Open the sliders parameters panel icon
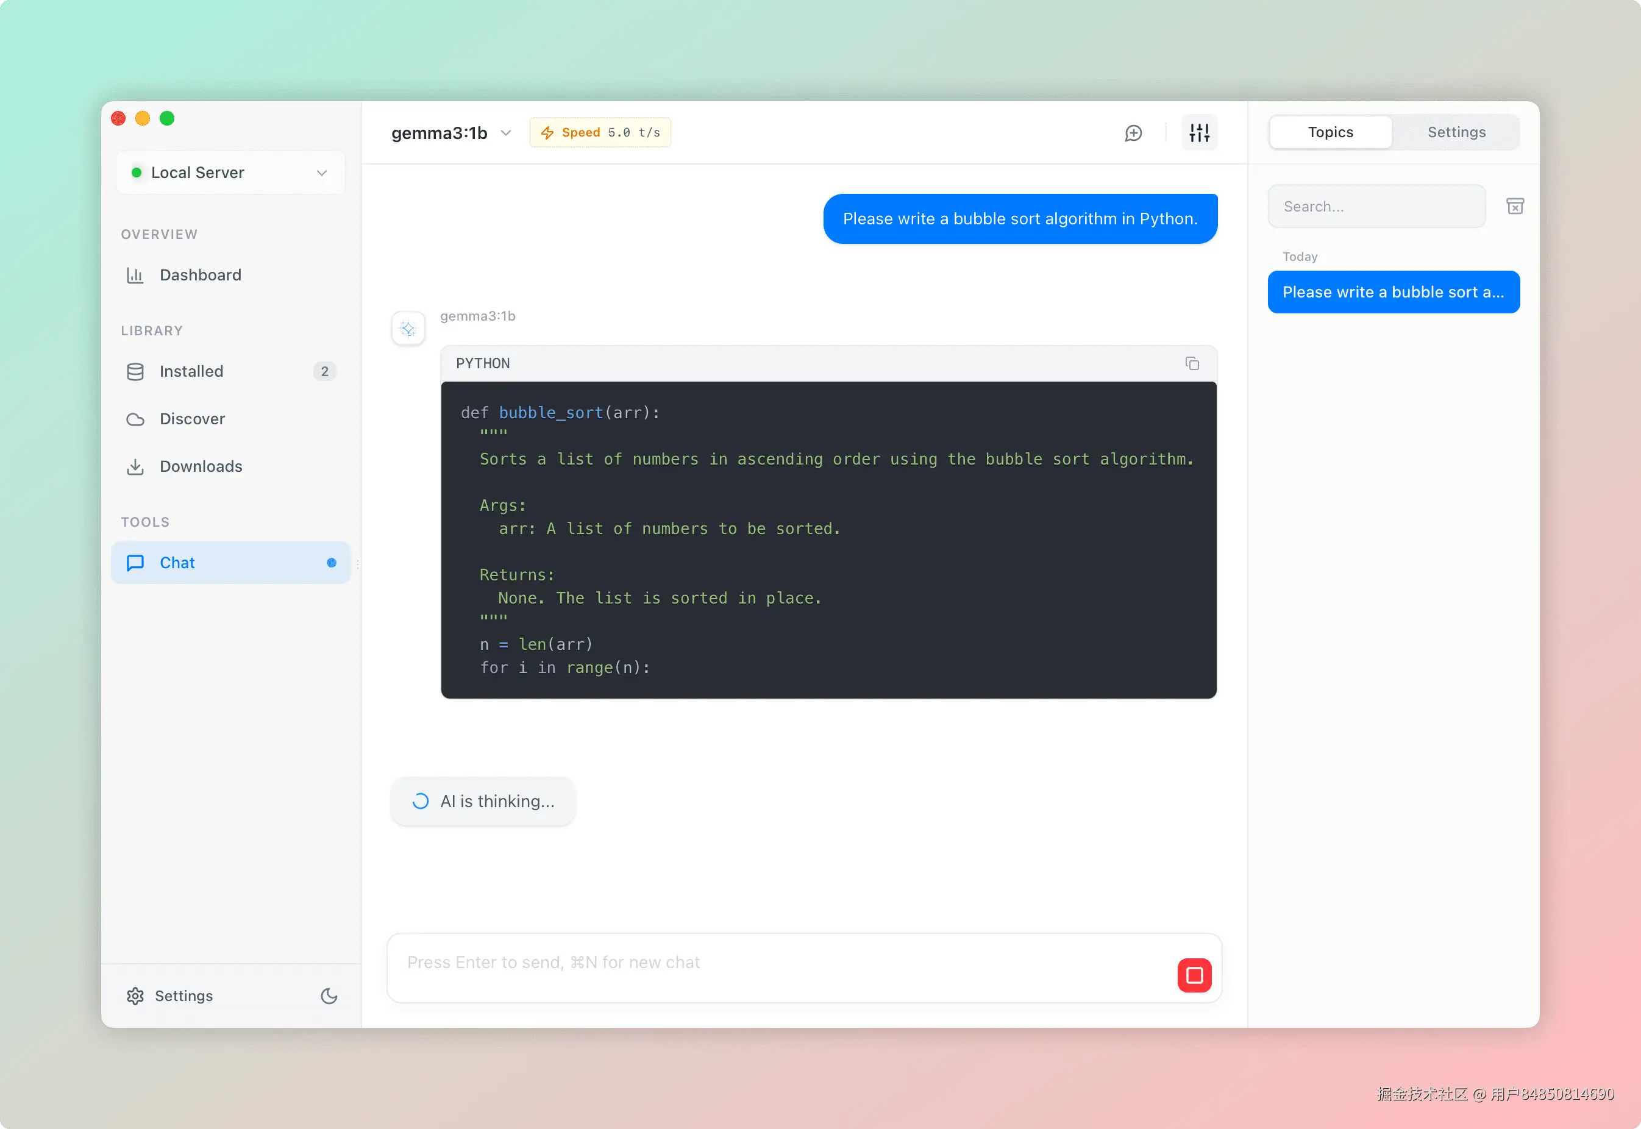The height and width of the screenshot is (1129, 1641). tap(1199, 133)
